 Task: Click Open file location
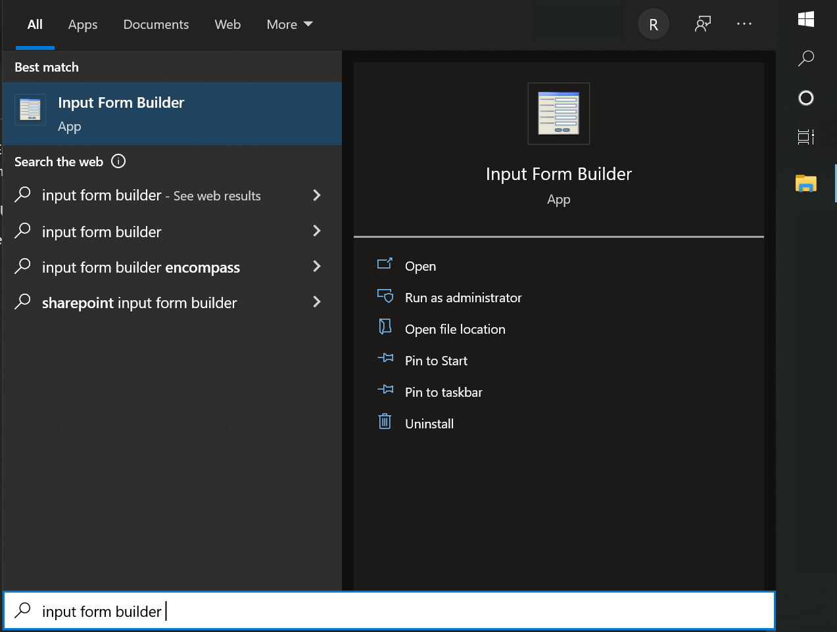point(455,329)
